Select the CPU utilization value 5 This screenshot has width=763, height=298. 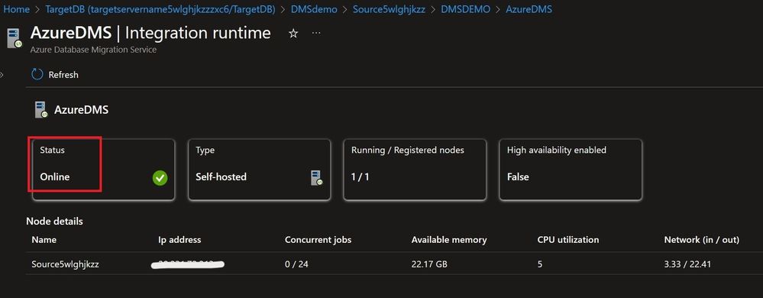click(x=540, y=264)
